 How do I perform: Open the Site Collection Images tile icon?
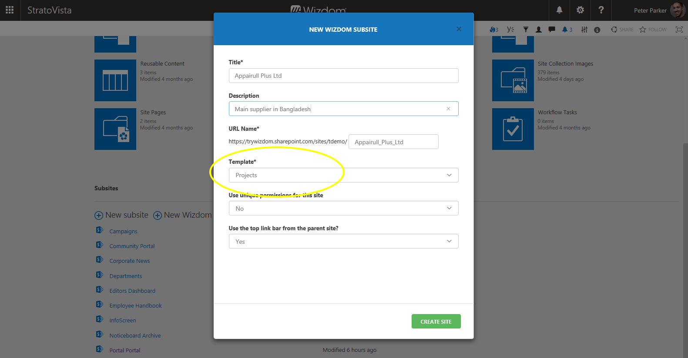pyautogui.click(x=513, y=80)
